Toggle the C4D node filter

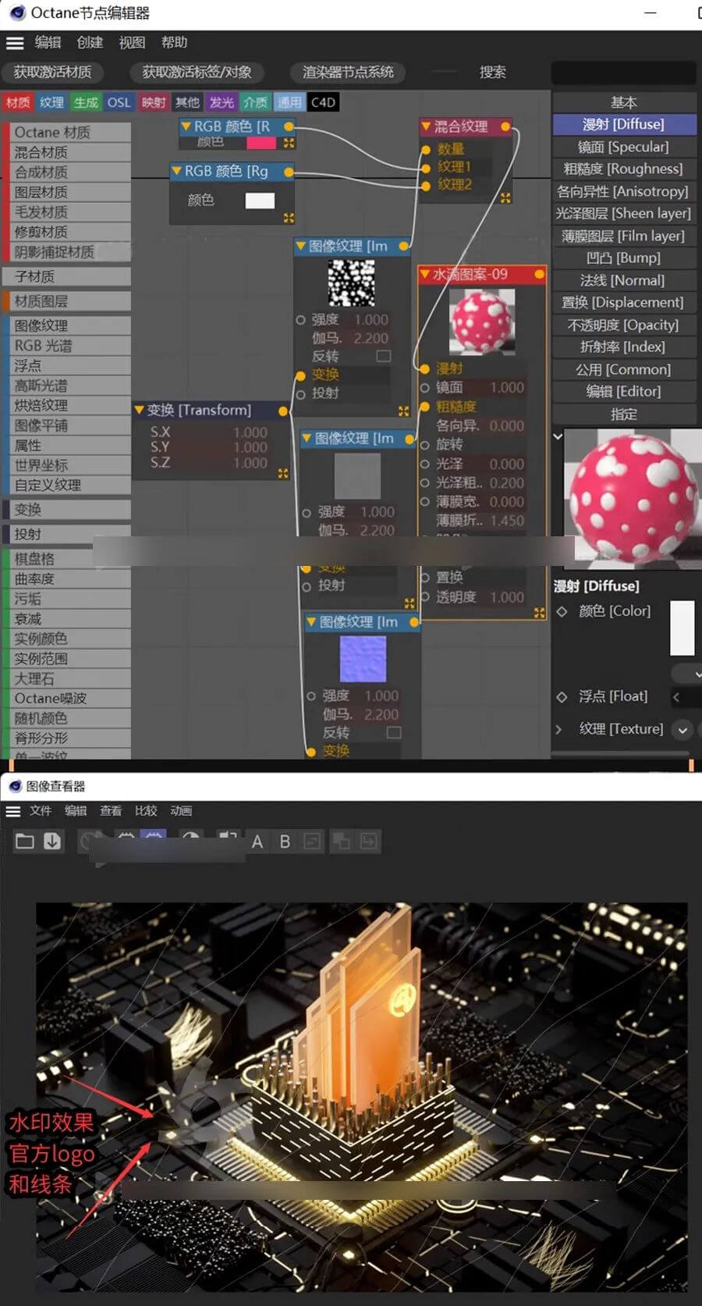(323, 102)
